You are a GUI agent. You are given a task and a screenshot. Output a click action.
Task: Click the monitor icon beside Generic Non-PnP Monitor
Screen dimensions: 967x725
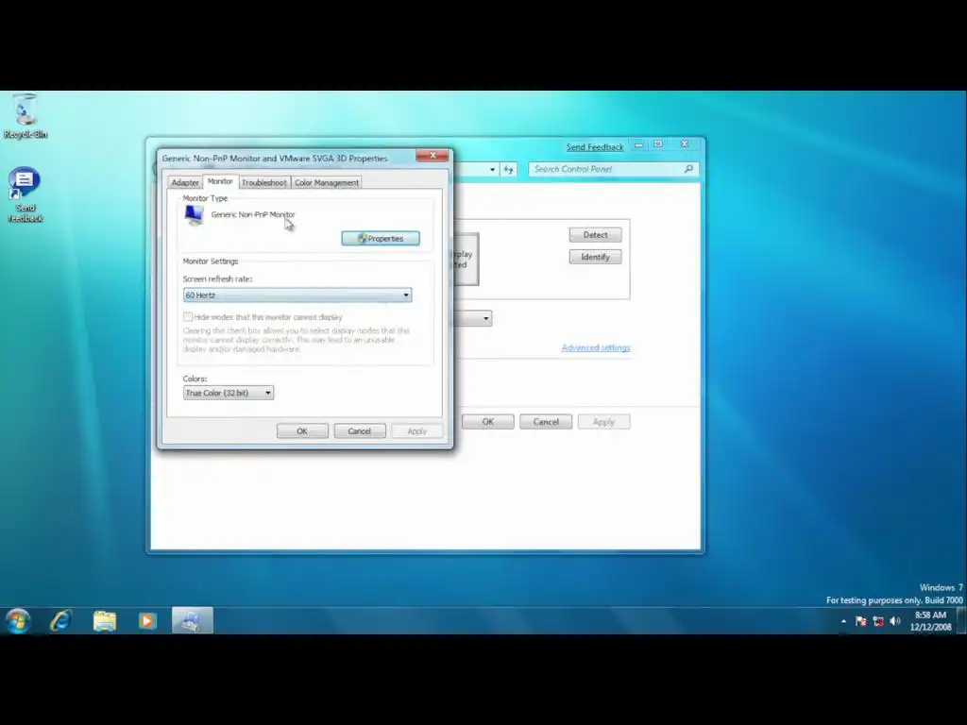point(195,215)
